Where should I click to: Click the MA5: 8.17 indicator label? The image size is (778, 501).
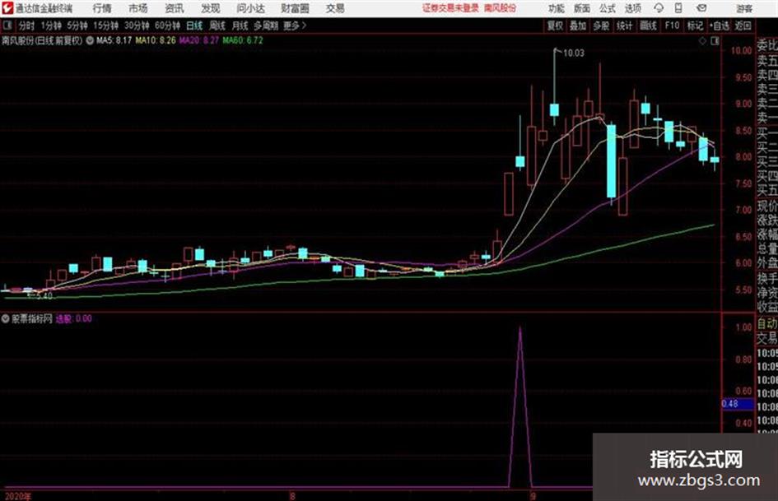pos(114,40)
